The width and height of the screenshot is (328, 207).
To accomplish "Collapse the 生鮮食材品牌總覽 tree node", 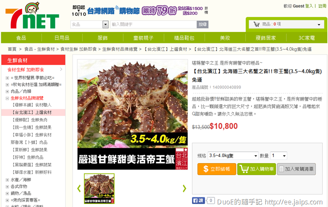I will pos(7,98).
